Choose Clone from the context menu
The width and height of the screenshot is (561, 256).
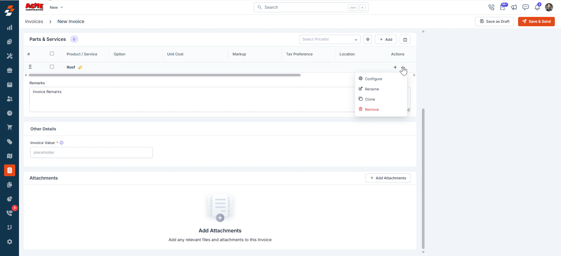tap(381, 99)
